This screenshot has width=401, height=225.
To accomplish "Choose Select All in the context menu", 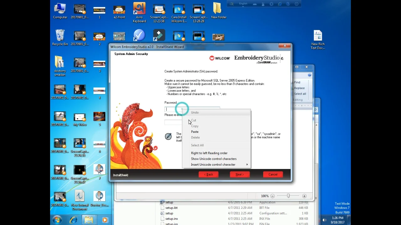I will pos(216,145).
